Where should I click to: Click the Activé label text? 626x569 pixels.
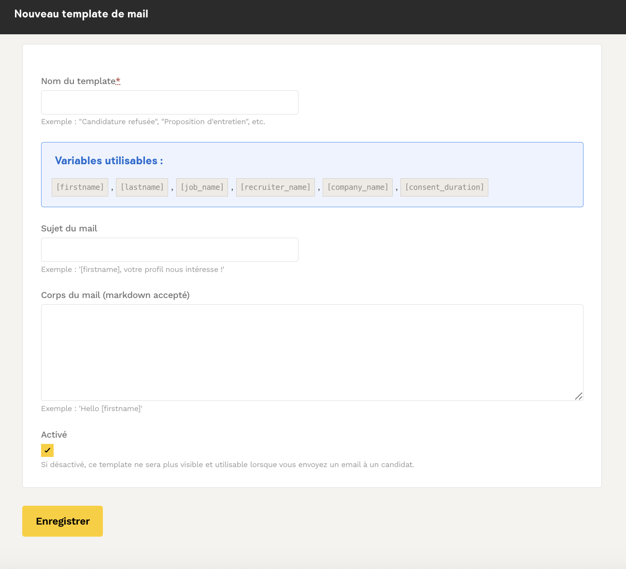54,435
